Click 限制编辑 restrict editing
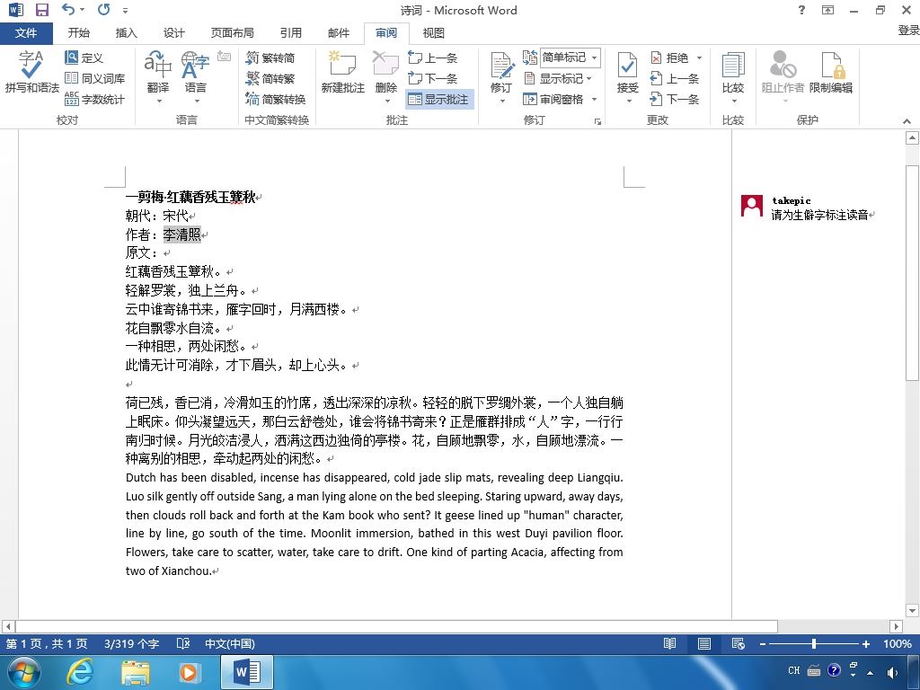 [830, 72]
